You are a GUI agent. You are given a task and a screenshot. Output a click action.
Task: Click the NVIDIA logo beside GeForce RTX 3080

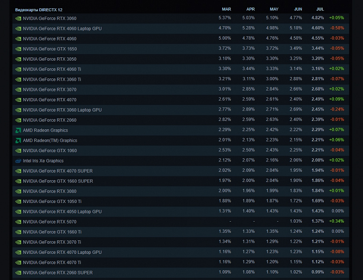18,191
